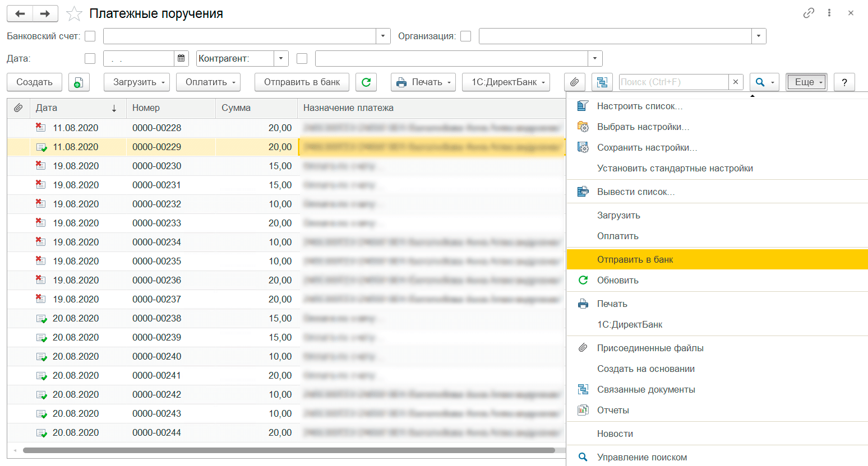Expand the Банковский счет dropdown list
Screen dimensions: 868x466
[x=383, y=36]
